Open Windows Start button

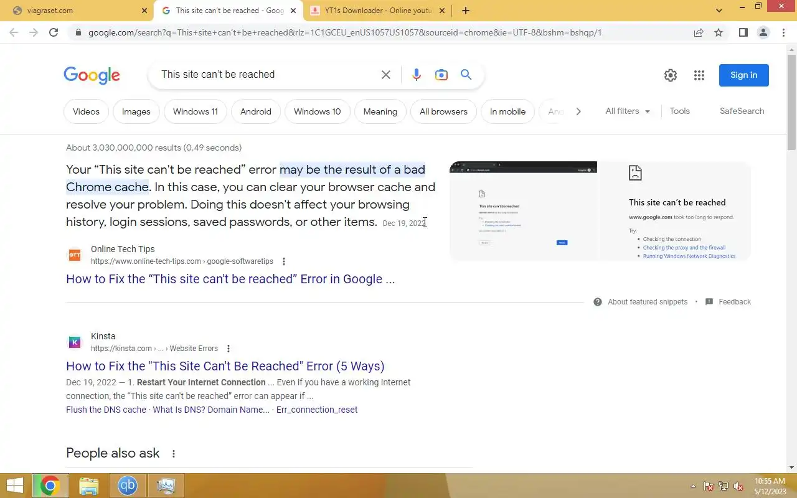(15, 486)
